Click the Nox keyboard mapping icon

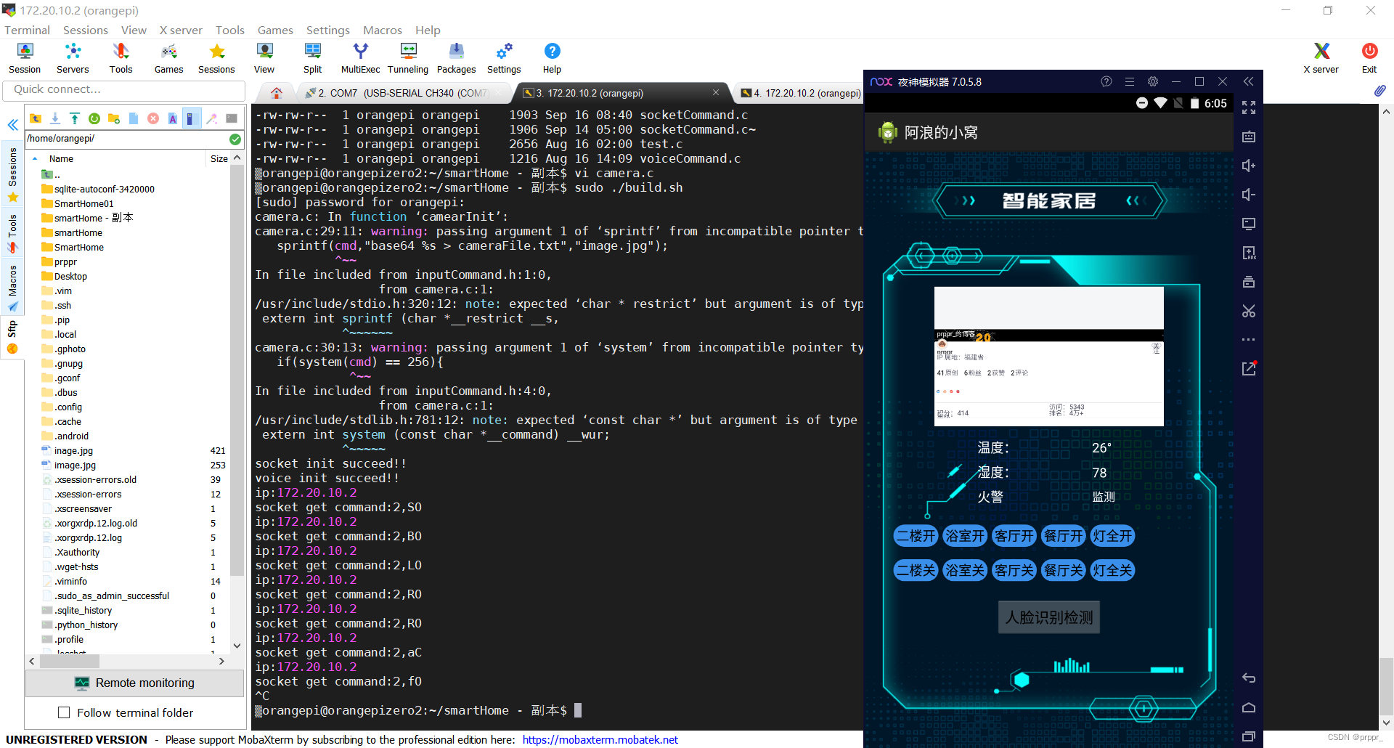[1249, 137]
